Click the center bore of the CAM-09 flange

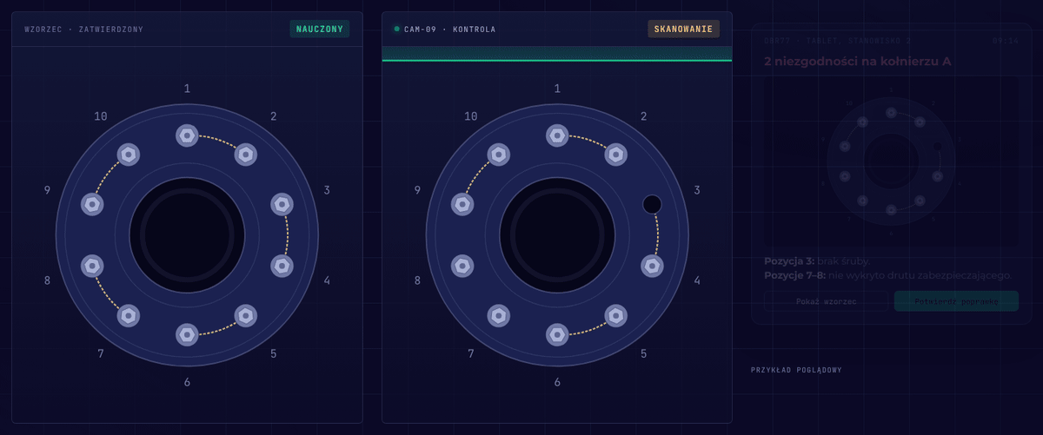[557, 234]
